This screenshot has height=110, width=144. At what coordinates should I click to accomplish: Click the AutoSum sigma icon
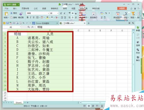click(126, 14)
